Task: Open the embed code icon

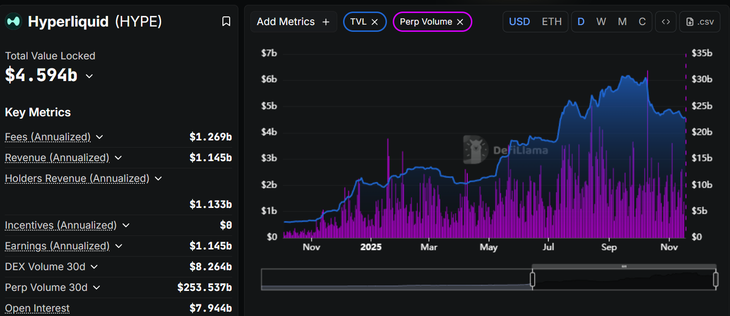Action: coord(666,22)
